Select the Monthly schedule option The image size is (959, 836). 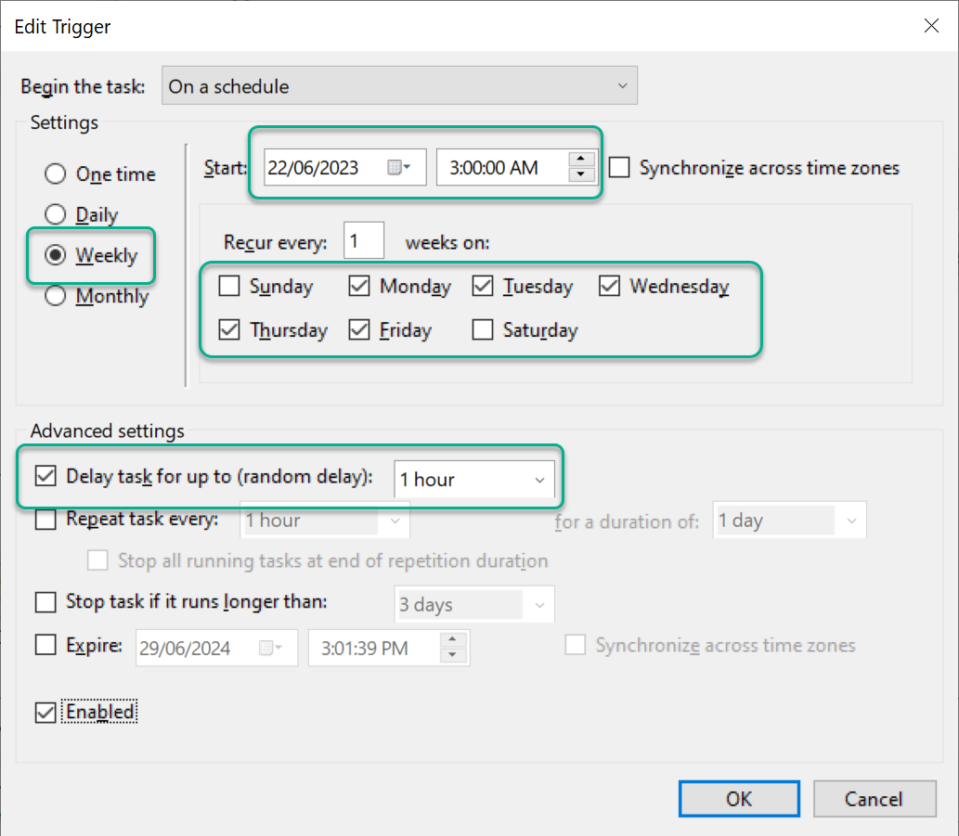54,296
